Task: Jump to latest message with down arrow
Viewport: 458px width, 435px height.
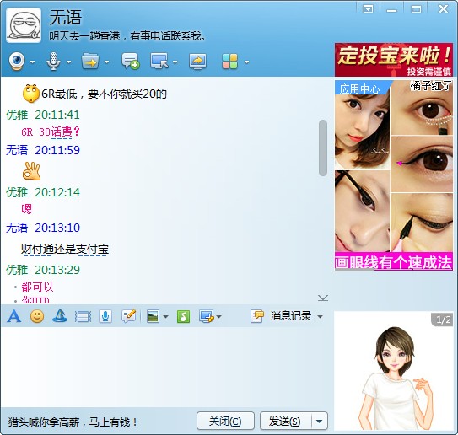Action: 323,298
